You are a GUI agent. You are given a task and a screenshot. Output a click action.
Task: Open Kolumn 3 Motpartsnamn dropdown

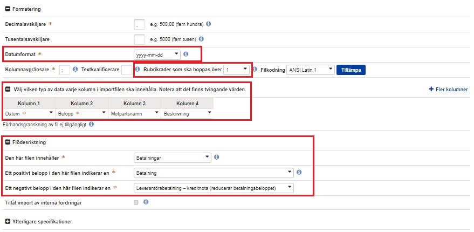pyautogui.click(x=134, y=113)
